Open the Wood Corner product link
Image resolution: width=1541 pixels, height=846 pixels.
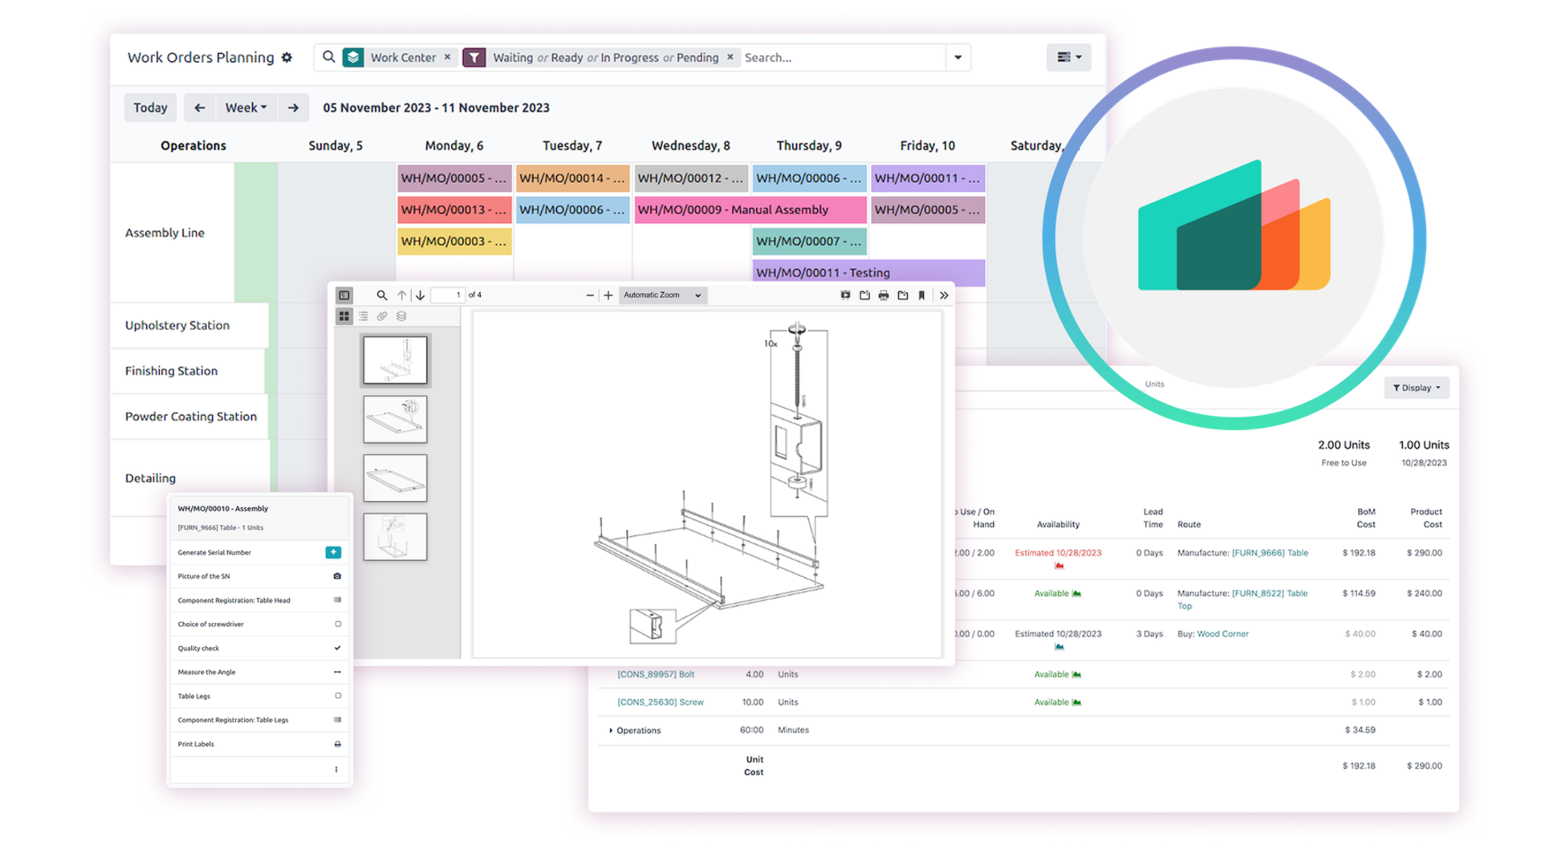coord(1222,634)
